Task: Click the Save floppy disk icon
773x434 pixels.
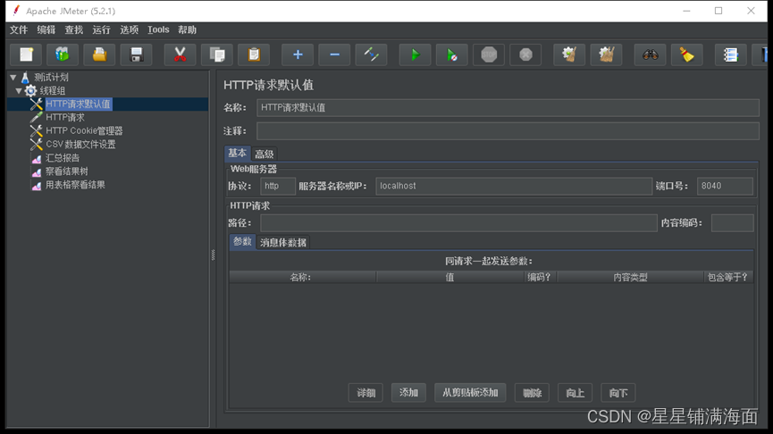Action: coord(136,54)
